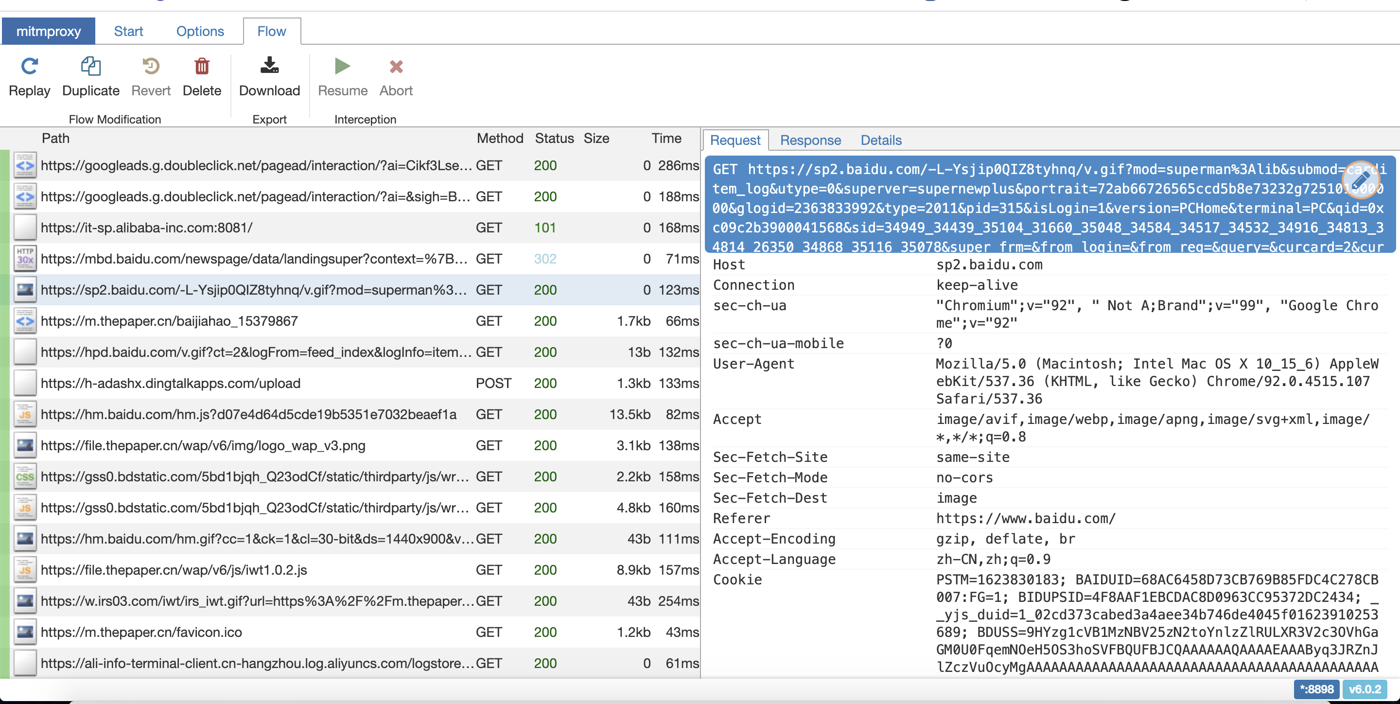Switch to the Start tab
Viewport: 1400px width, 704px height.
tap(128, 31)
